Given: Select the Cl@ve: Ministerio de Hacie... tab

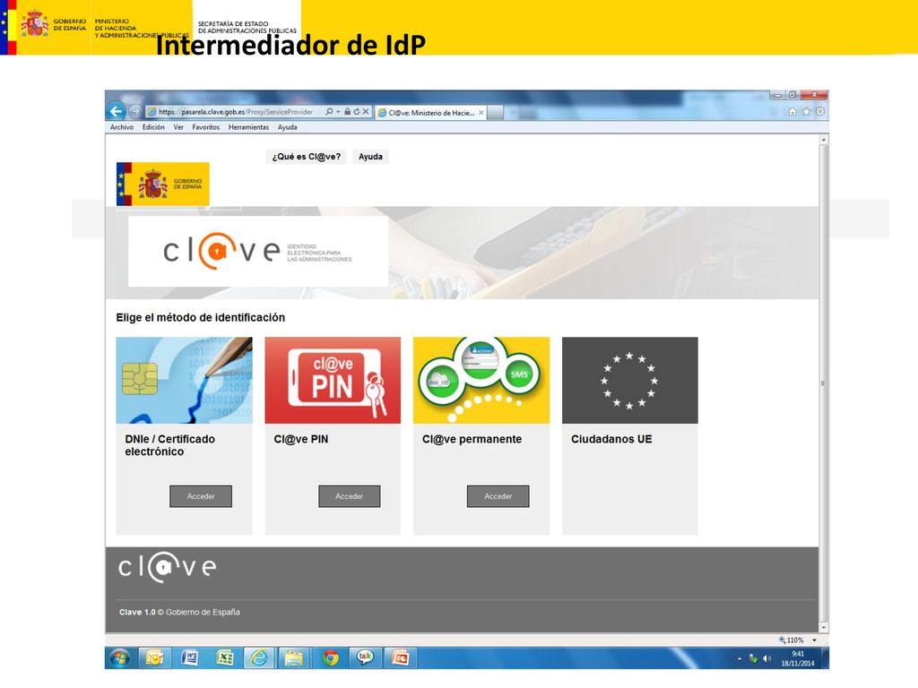Looking at the screenshot, I should click(x=431, y=112).
